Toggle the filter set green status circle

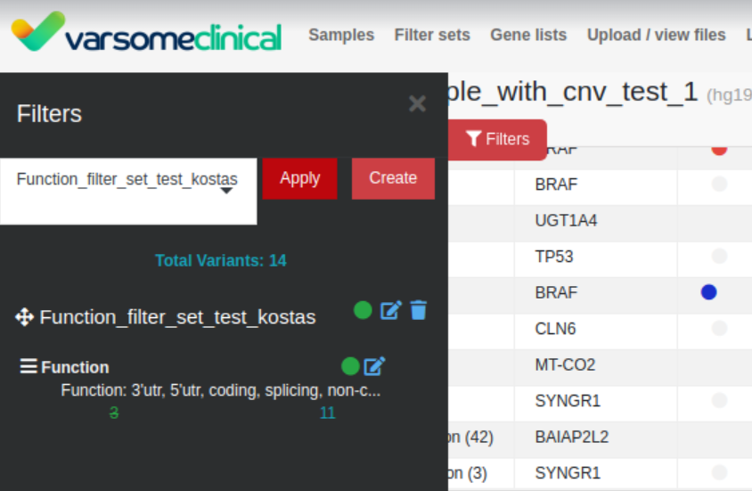tap(363, 310)
